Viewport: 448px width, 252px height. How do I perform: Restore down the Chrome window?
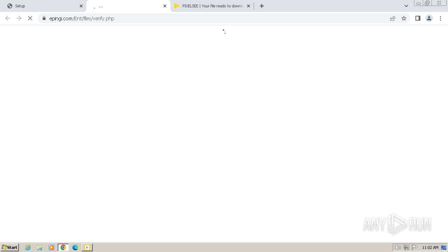pyautogui.click(x=427, y=3)
